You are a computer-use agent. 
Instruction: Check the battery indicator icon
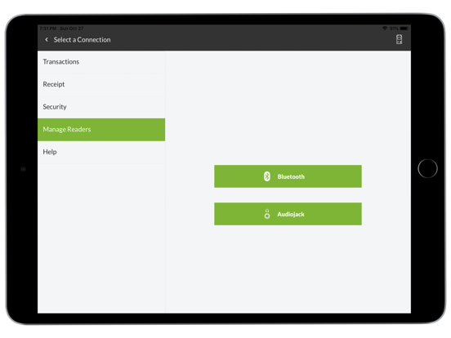(404, 28)
